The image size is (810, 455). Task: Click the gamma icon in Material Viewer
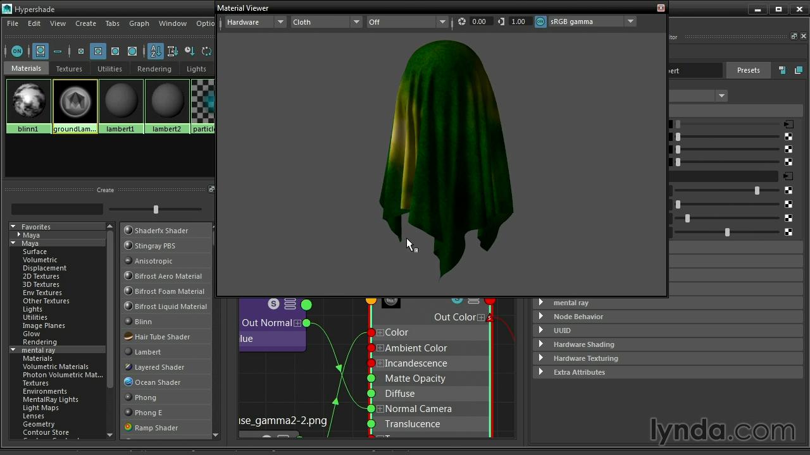(501, 21)
